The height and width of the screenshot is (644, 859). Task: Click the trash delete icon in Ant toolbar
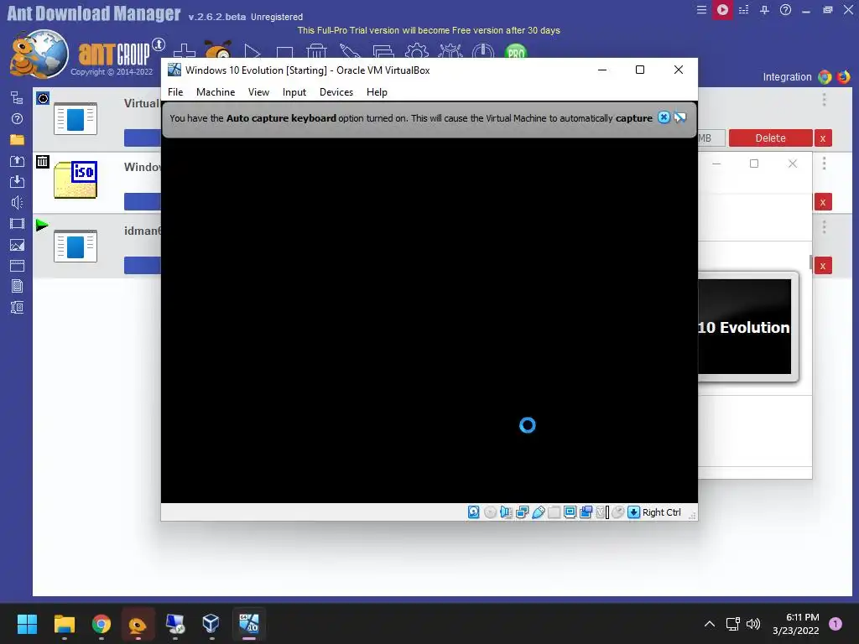316,51
